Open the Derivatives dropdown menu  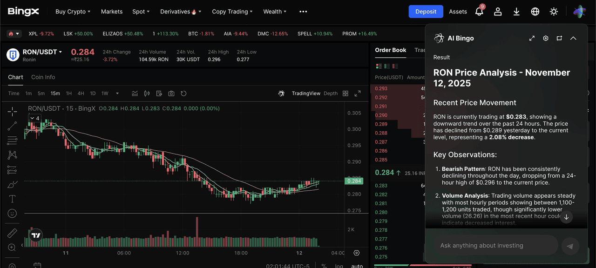coord(180,12)
